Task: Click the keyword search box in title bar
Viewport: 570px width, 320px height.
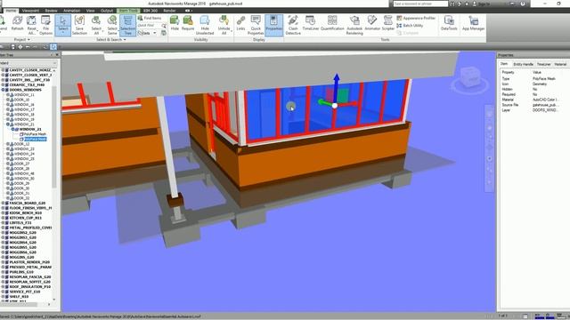Action: [420, 4]
